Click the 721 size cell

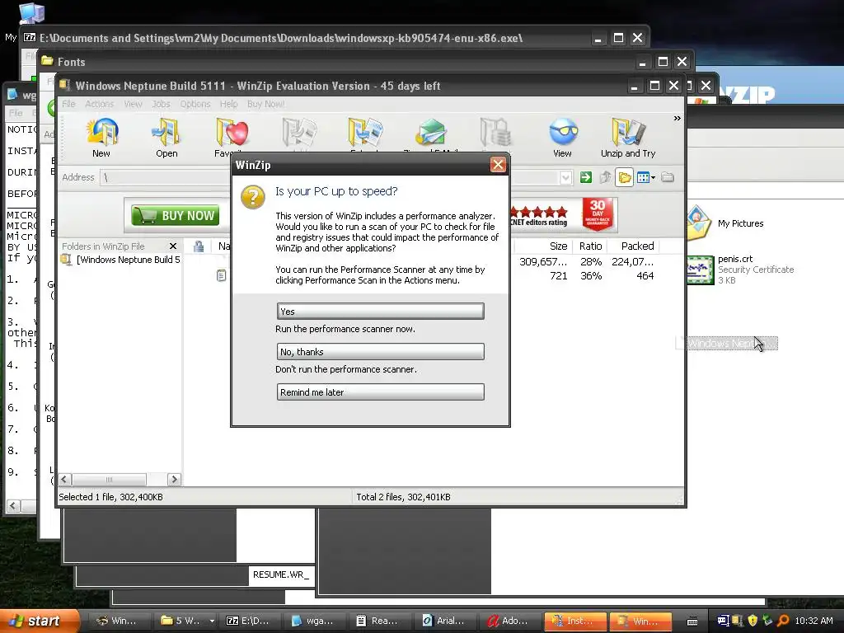(558, 275)
